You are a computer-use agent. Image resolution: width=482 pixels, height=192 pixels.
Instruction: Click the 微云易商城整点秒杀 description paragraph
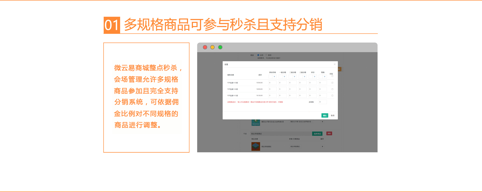[x=148, y=96]
